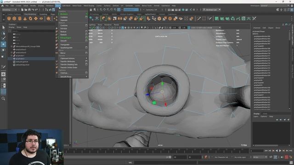Image resolution: width=294 pixels, height=165 pixels.
Task: Click the magnifier search icon in toolbox
Action: (x=3, y=99)
